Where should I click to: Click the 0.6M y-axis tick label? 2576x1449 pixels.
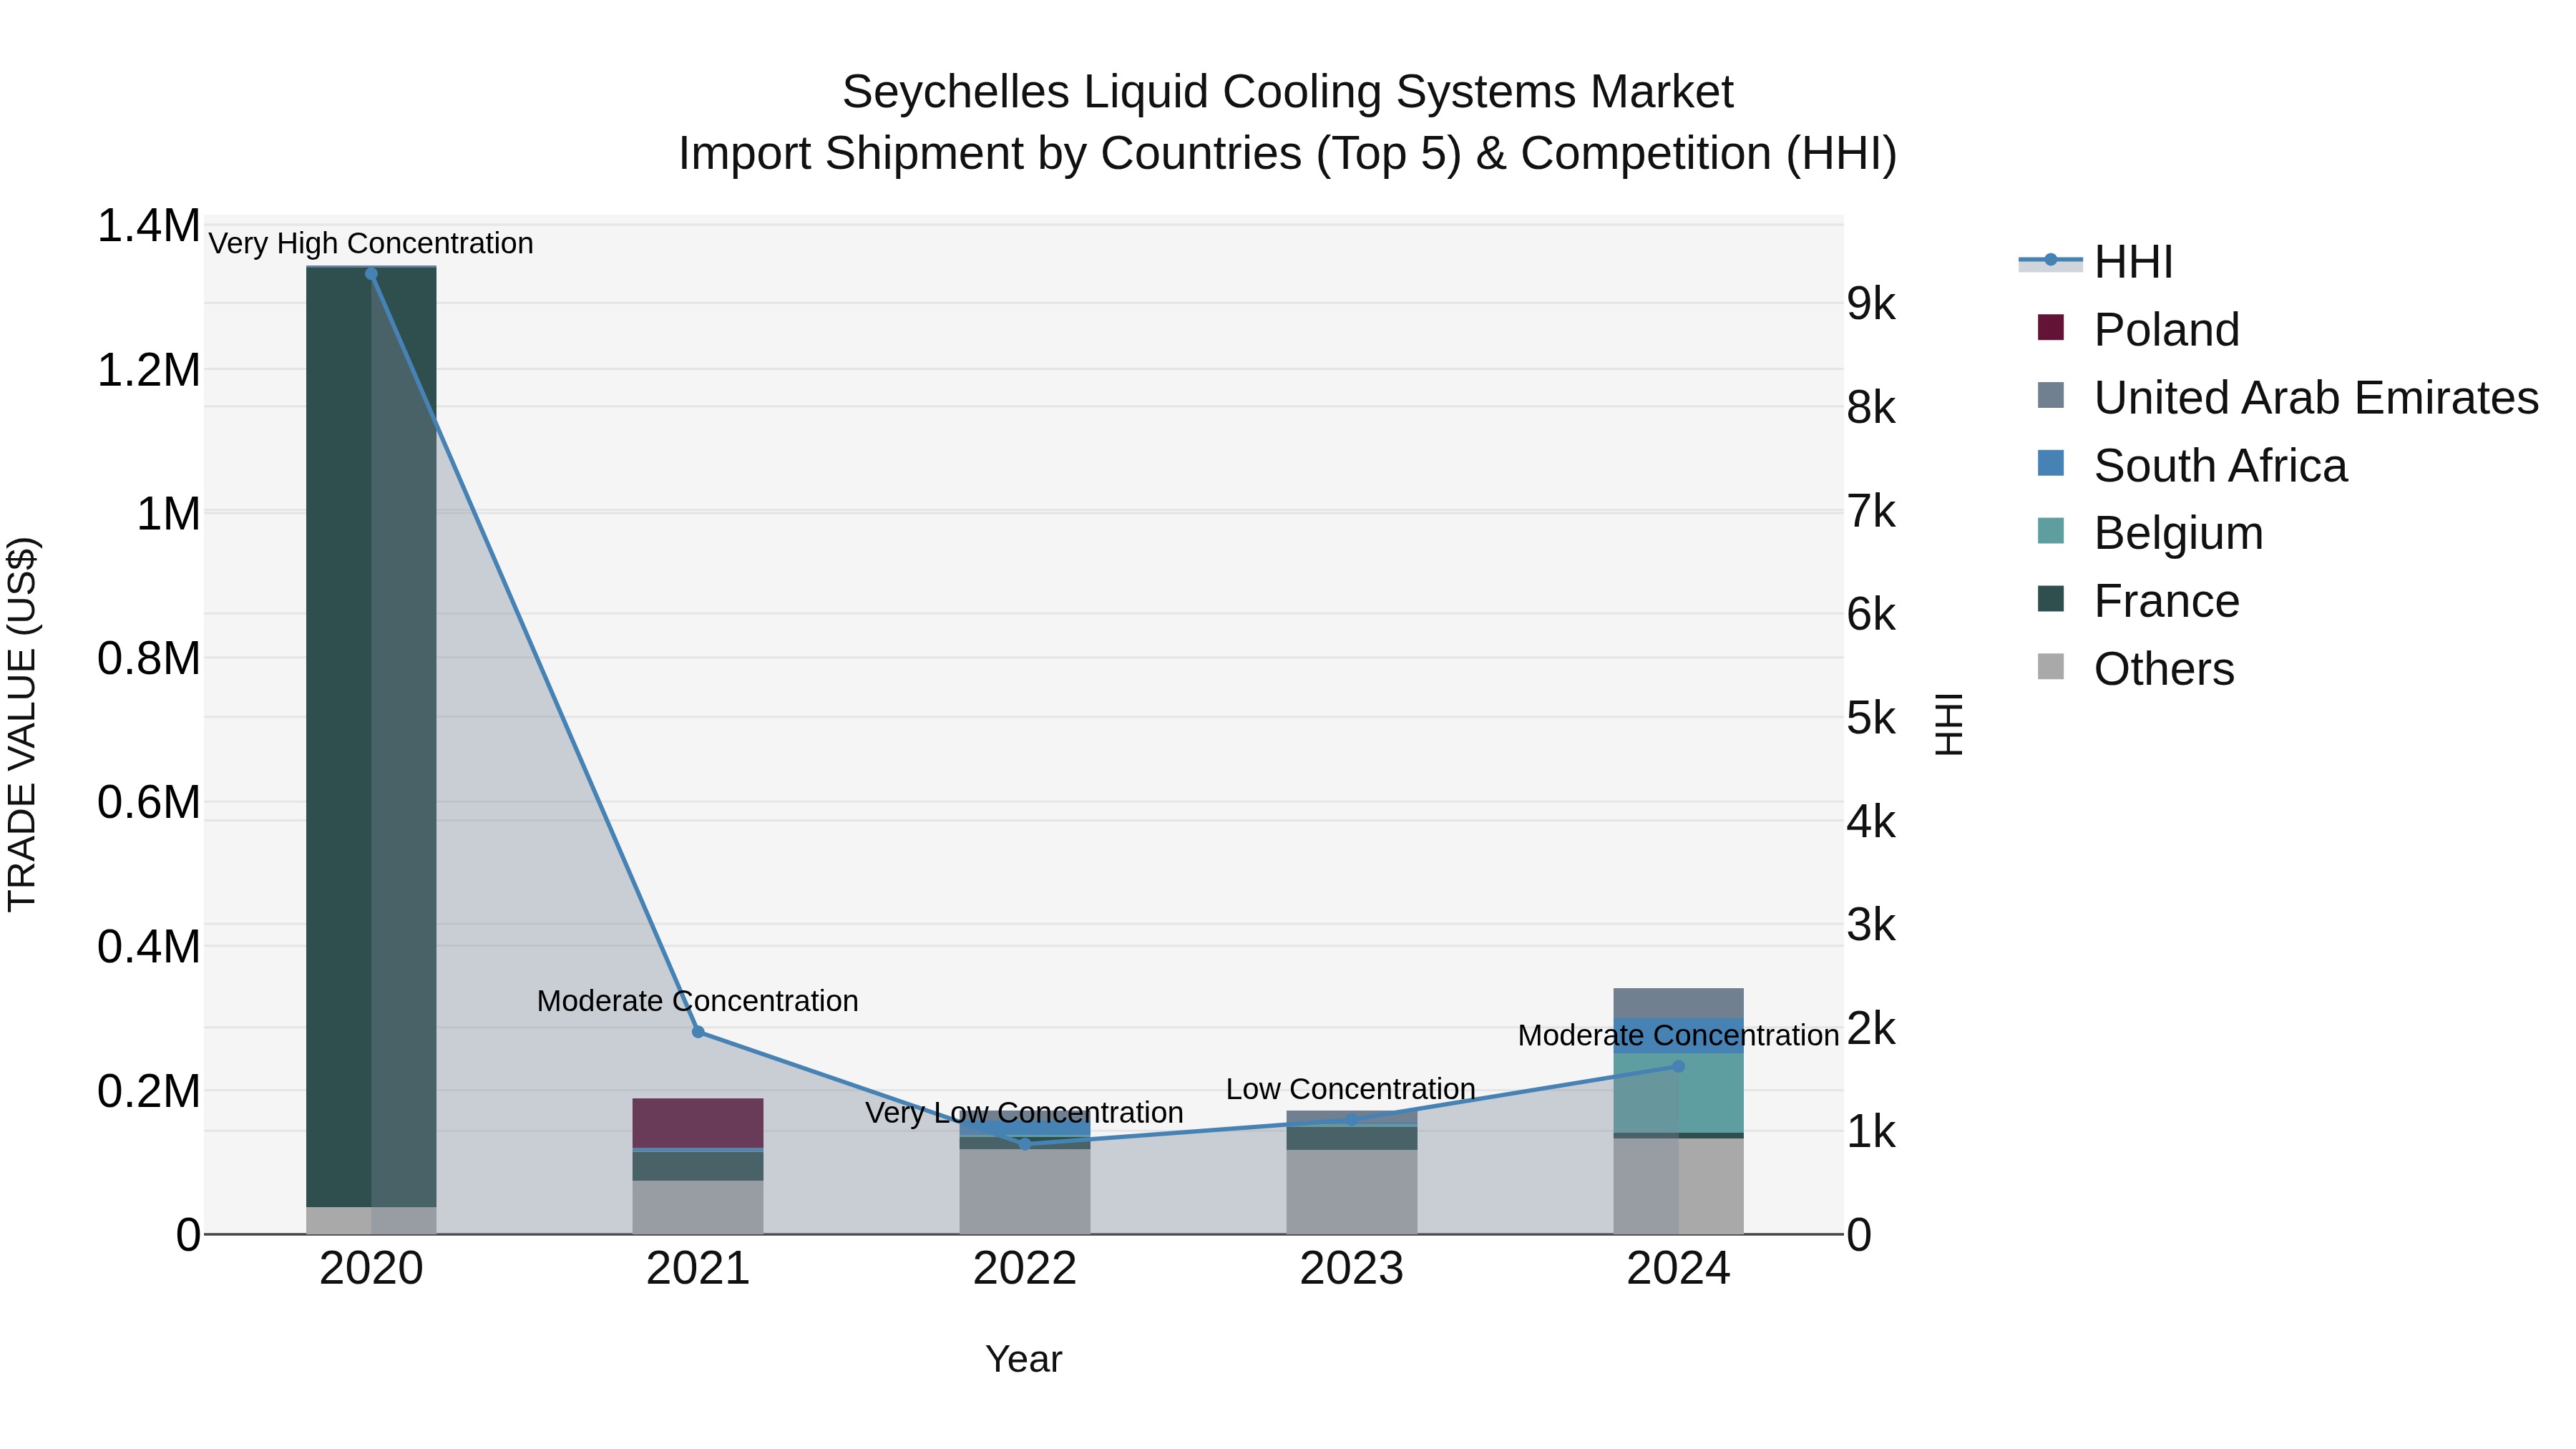click(148, 802)
